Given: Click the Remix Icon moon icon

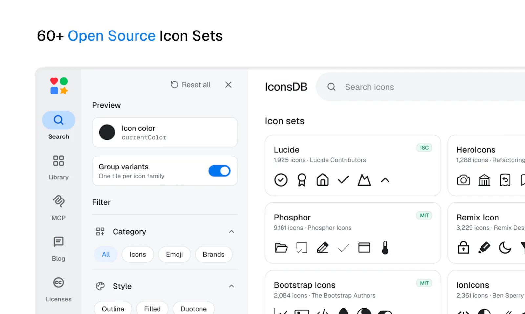Looking at the screenshot, I should click(x=505, y=248).
